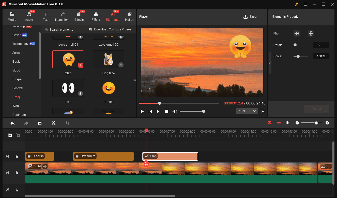This screenshot has height=198, width=337.
Task: Download the Eyes element
Action: tap(80, 94)
